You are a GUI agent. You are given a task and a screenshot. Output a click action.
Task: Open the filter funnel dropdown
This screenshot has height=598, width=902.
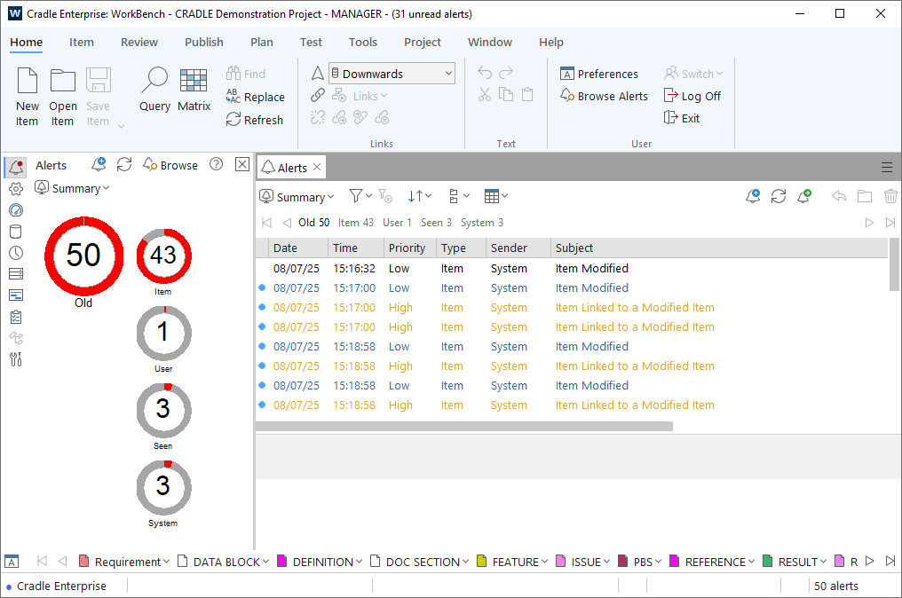coord(360,196)
